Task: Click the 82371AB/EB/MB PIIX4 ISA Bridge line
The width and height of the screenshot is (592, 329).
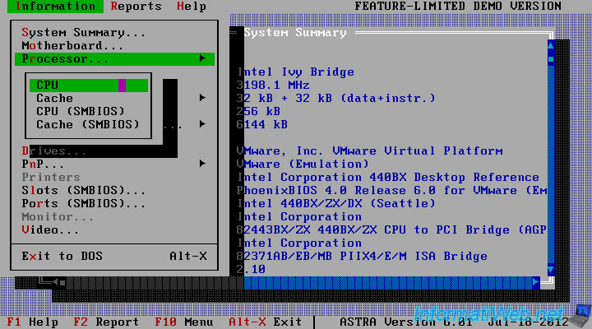Action: pyautogui.click(x=362, y=256)
